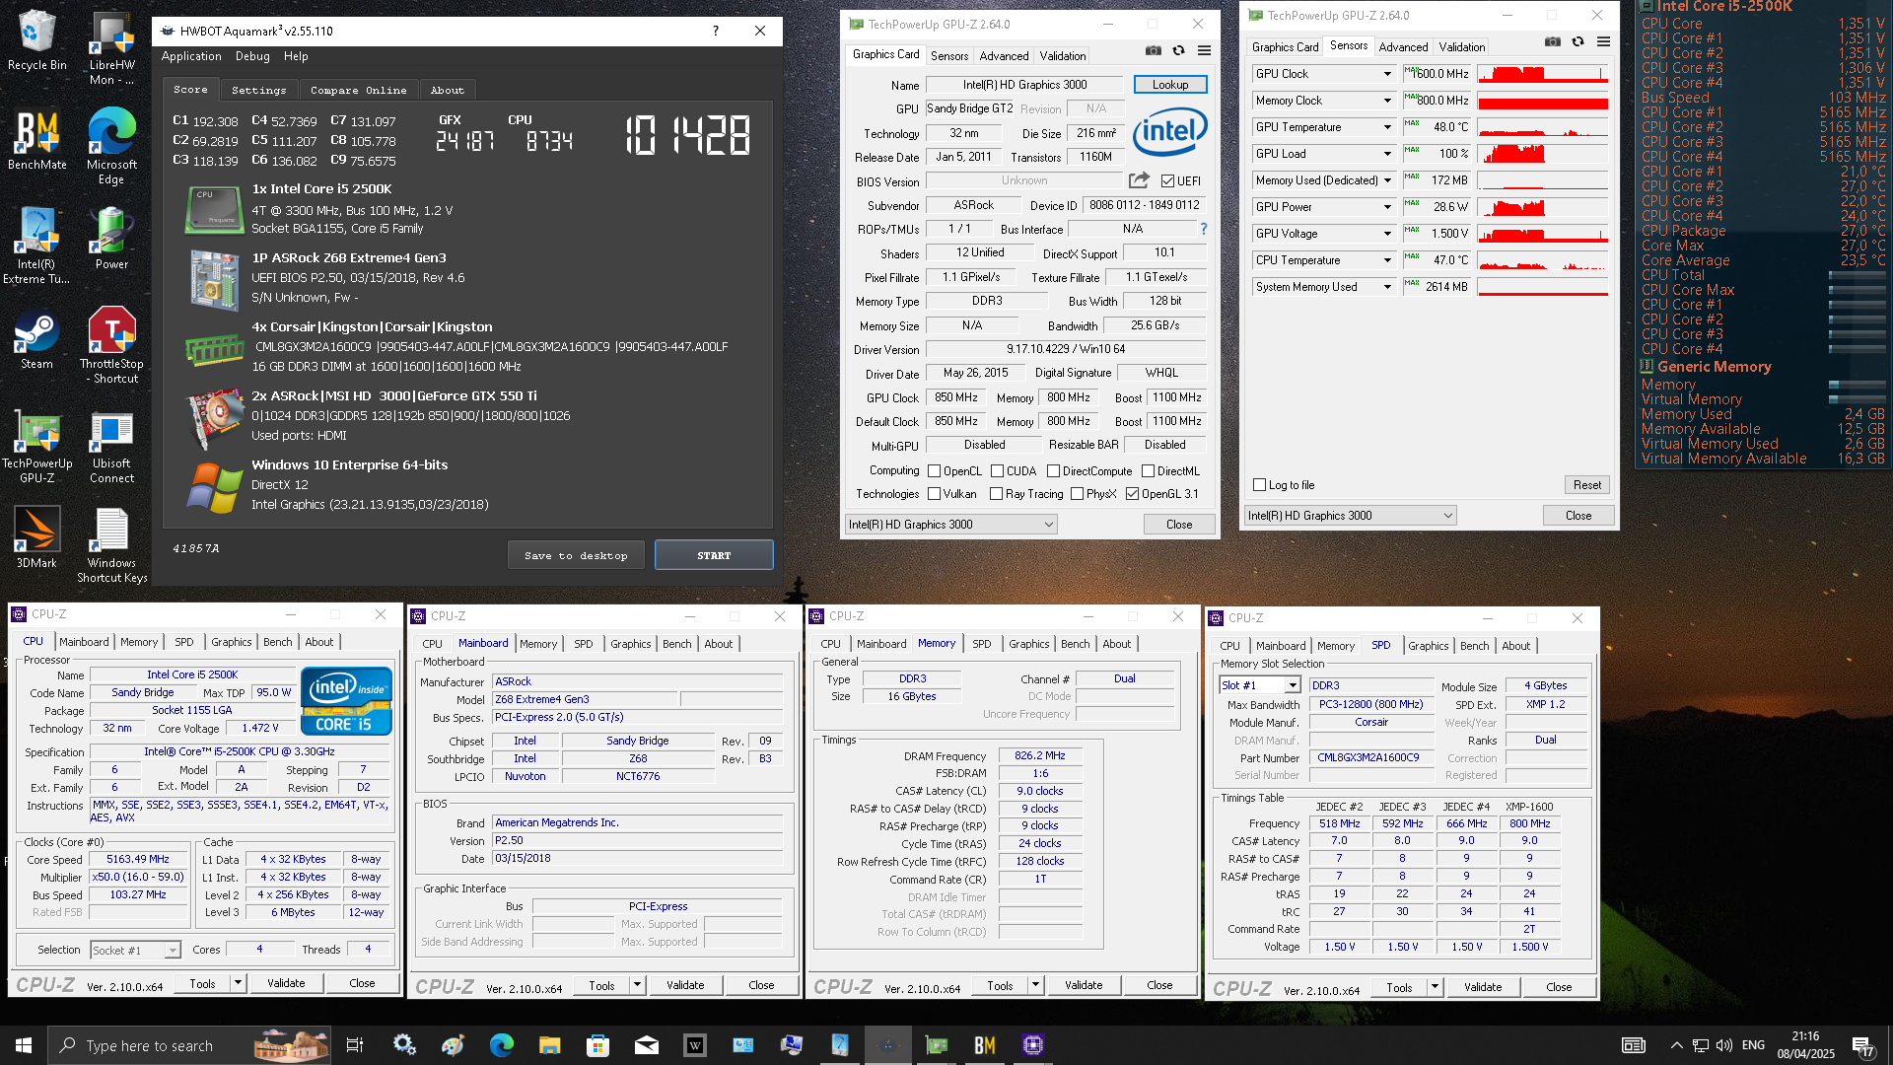The width and height of the screenshot is (1893, 1065).
Task: Open TechPowerUp GPU-Z desktop icon
Action: (37, 446)
